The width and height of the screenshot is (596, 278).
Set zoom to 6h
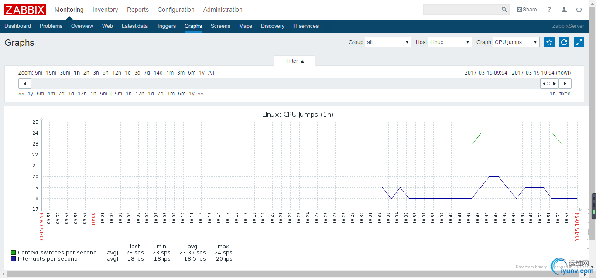(x=106, y=73)
